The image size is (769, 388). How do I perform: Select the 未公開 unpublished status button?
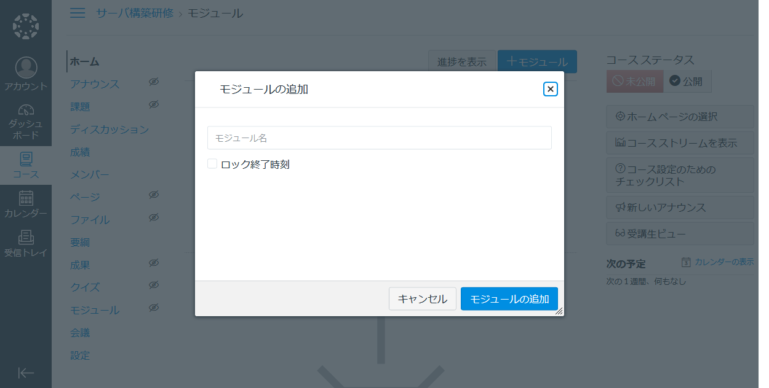click(x=635, y=81)
